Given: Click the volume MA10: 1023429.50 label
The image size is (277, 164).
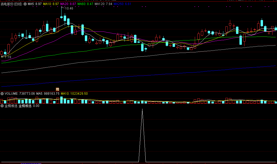Looking at the screenshot, I should [74, 94].
